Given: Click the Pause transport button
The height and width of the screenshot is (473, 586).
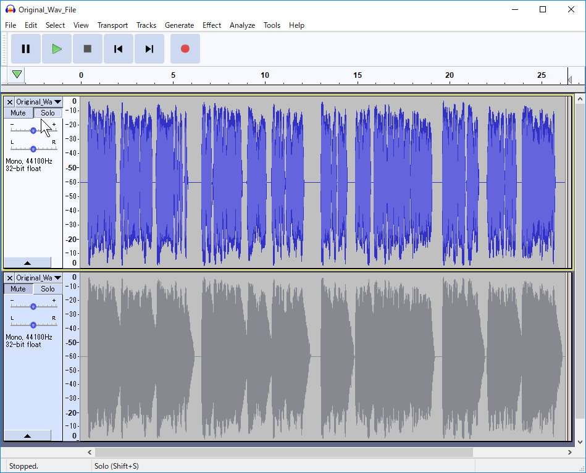Looking at the screenshot, I should [x=26, y=49].
